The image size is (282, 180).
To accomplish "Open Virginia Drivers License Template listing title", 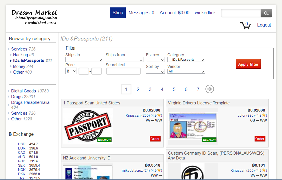I will click(x=199, y=103).
